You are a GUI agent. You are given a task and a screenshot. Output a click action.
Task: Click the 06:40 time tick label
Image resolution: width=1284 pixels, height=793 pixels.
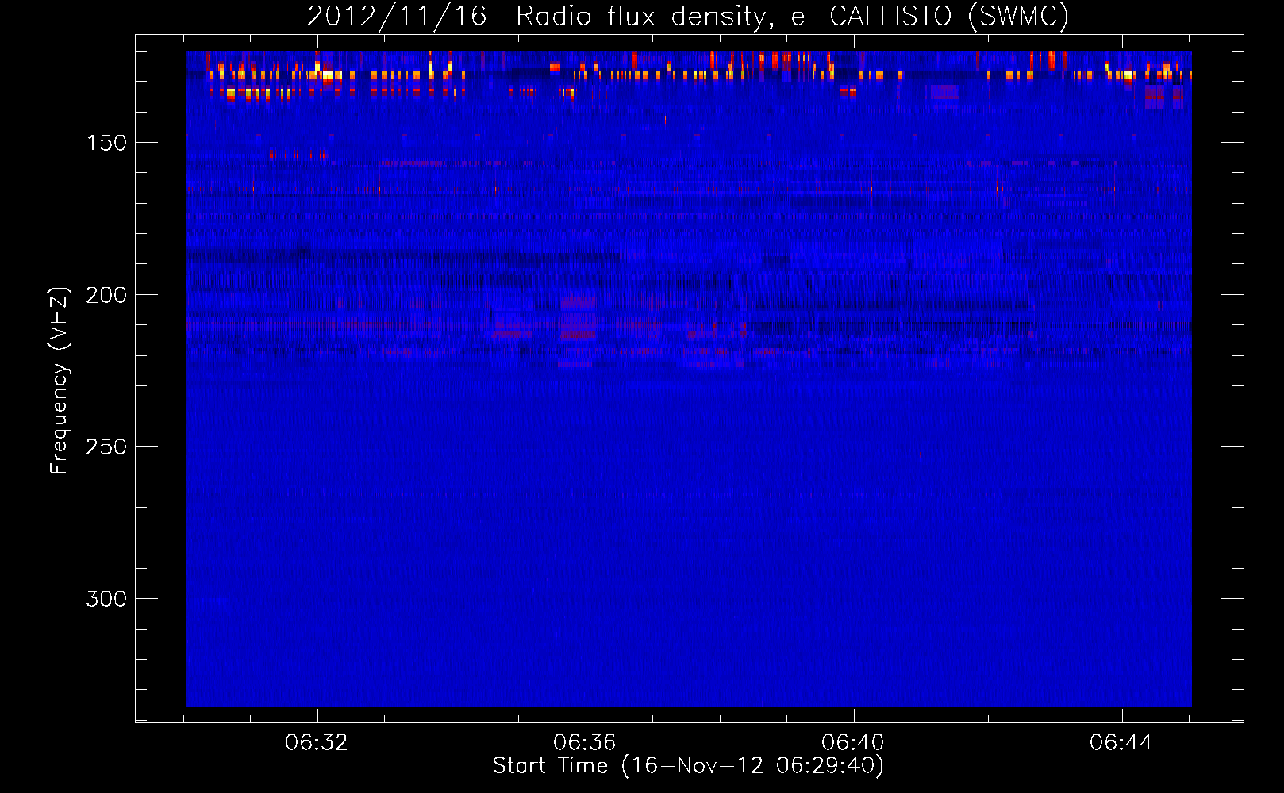click(x=853, y=743)
